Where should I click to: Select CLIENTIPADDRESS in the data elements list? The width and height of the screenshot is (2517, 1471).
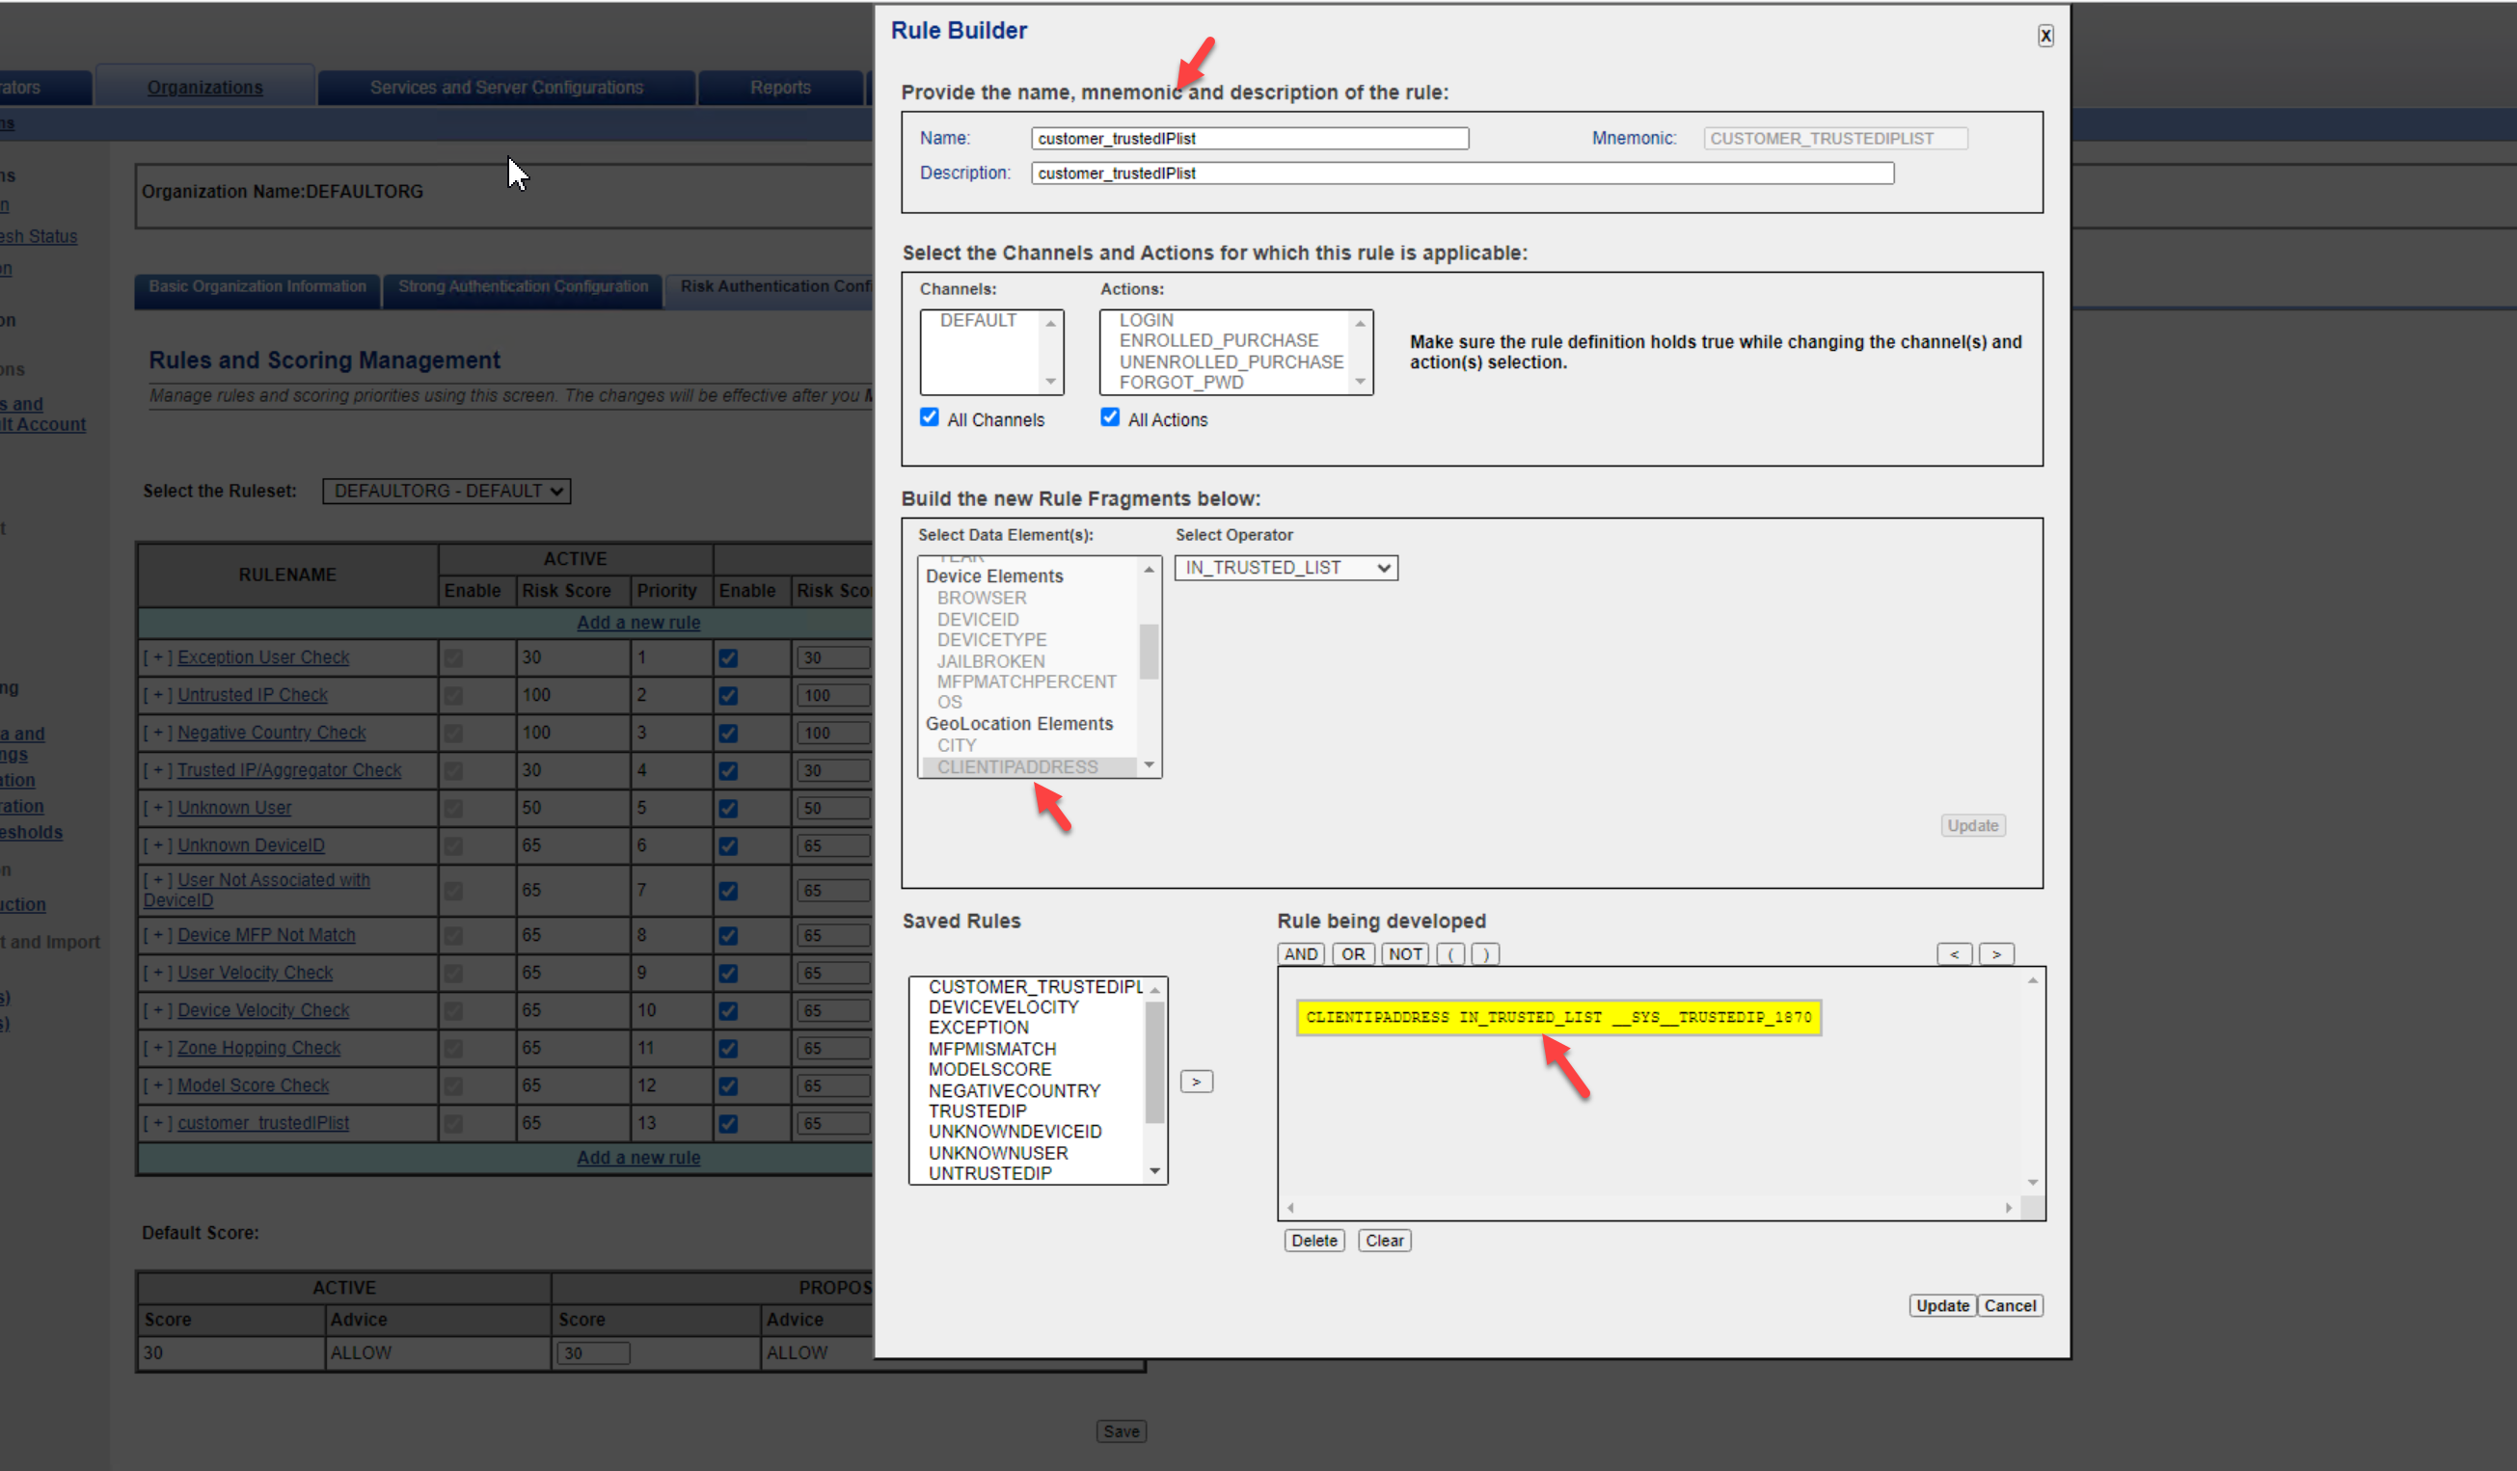(1016, 767)
